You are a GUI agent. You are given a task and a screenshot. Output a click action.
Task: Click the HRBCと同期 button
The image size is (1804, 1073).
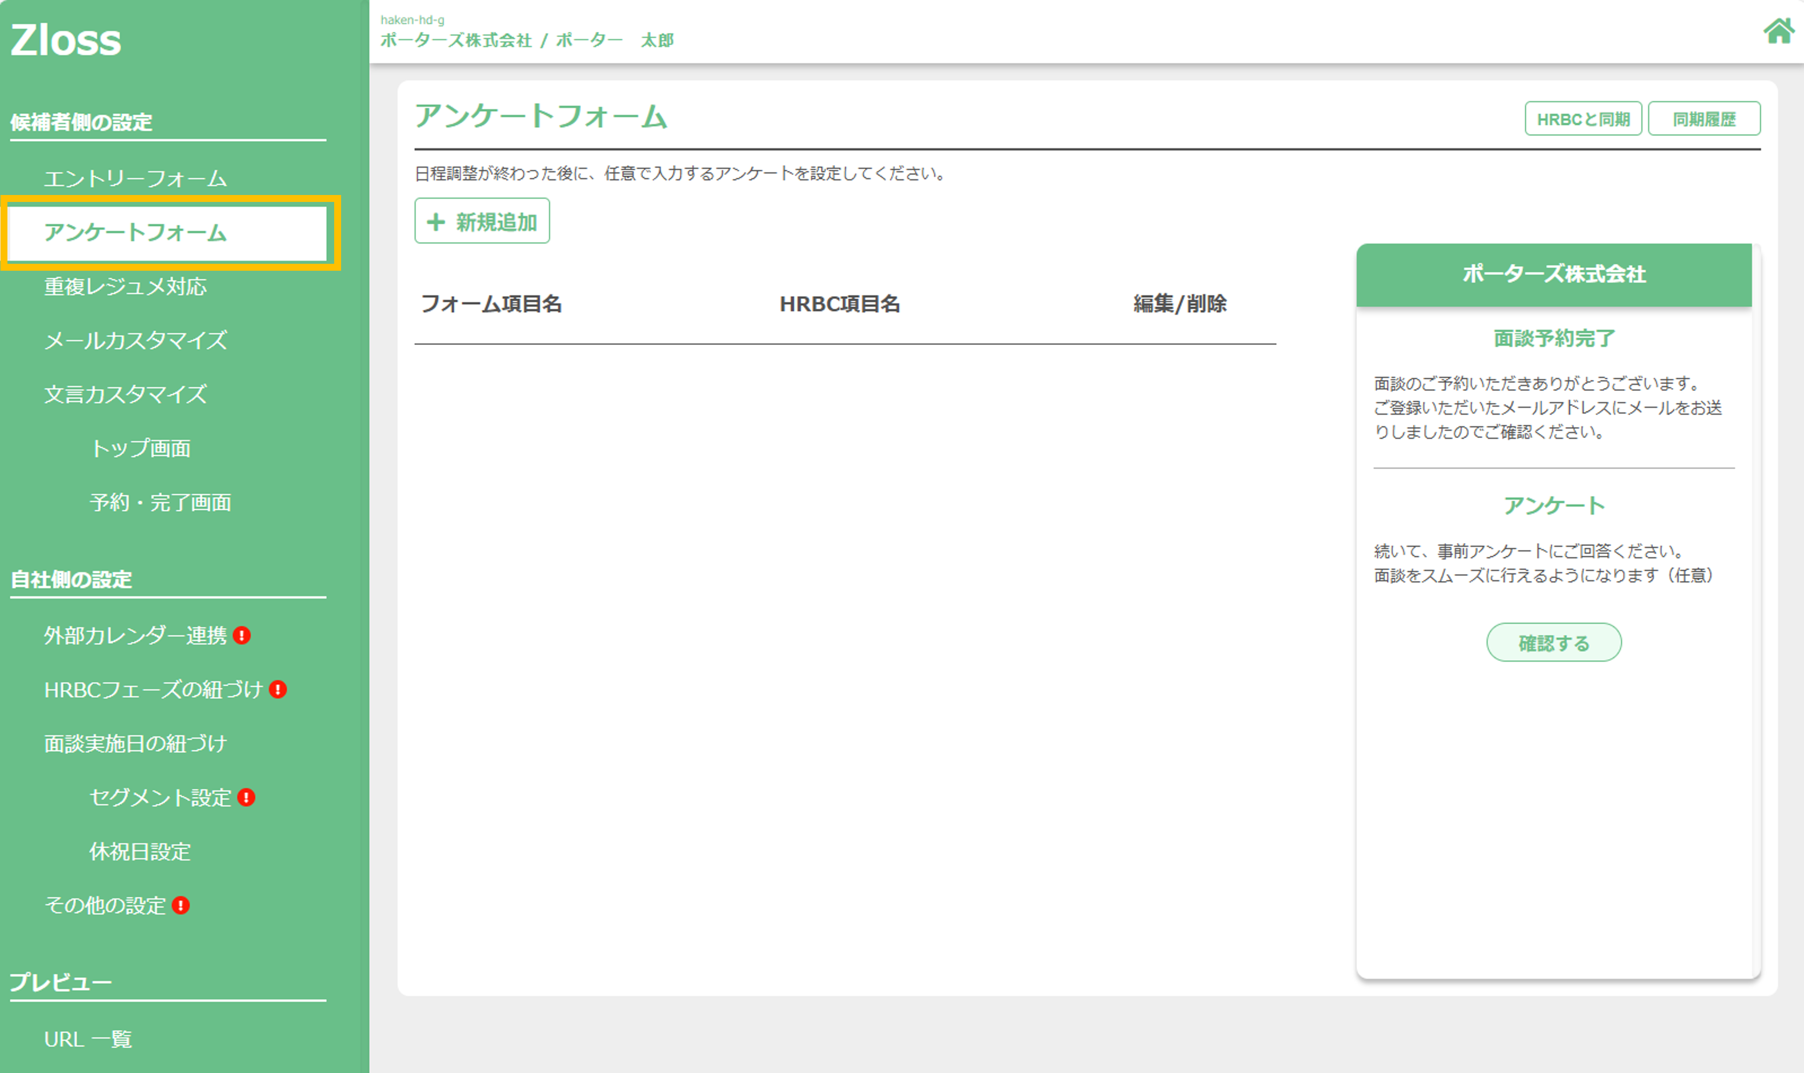pos(1583,119)
